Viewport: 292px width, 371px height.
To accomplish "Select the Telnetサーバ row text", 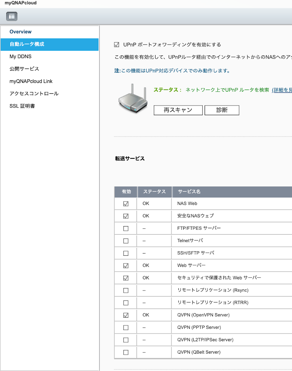I will [x=190, y=241].
